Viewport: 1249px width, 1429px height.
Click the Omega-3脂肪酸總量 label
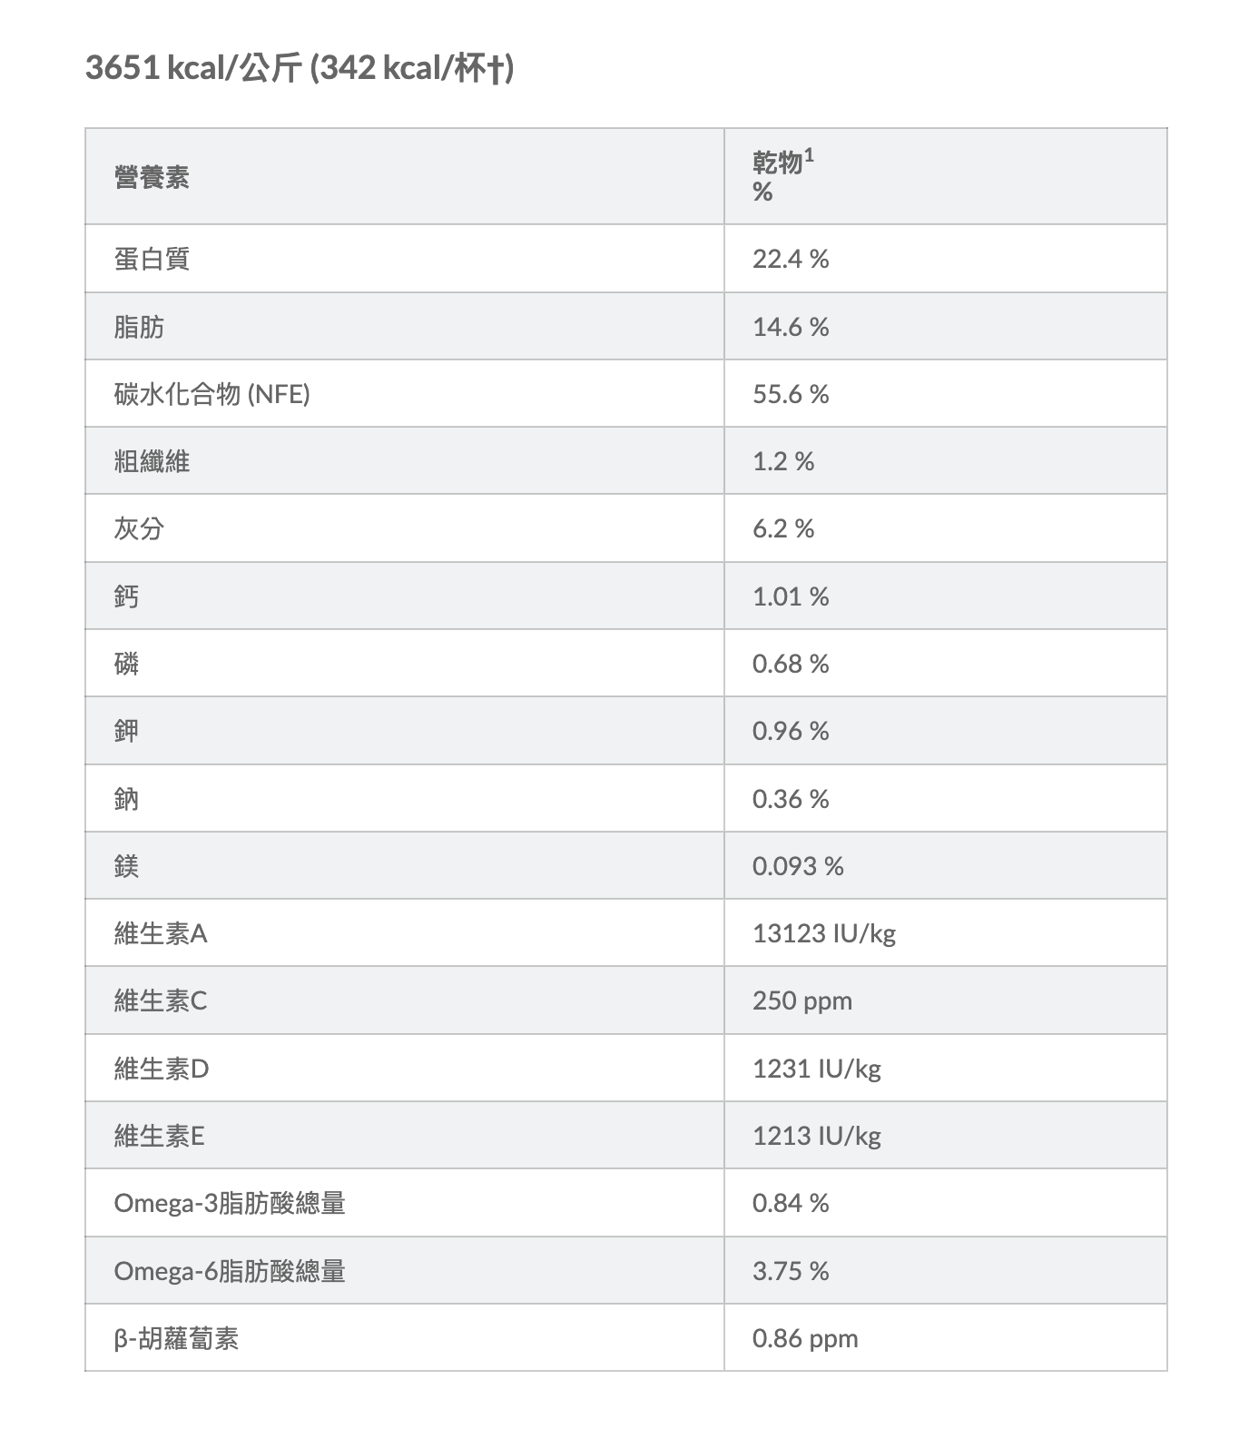[230, 1203]
